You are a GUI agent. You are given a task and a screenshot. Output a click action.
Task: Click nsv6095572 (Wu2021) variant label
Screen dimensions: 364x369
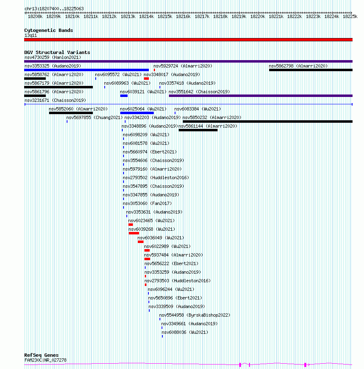click(x=118, y=74)
